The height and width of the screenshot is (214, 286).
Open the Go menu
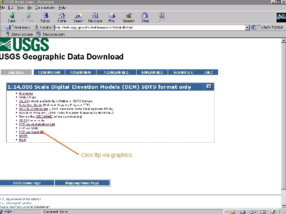29,8
